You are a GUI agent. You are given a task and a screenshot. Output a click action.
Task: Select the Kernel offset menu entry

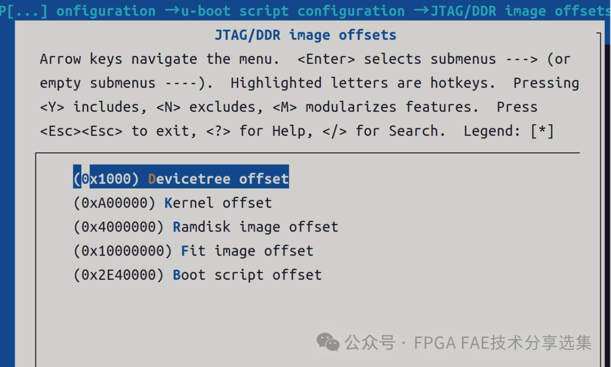point(218,203)
